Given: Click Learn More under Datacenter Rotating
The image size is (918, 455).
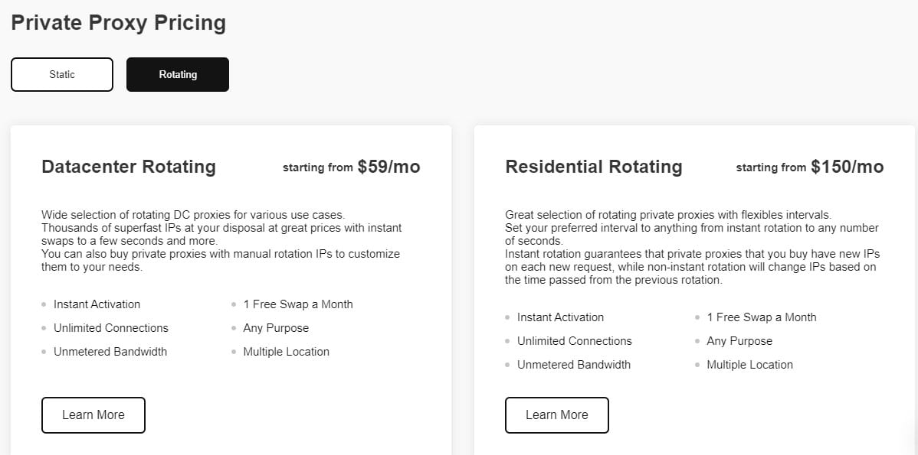Looking at the screenshot, I should (x=93, y=415).
